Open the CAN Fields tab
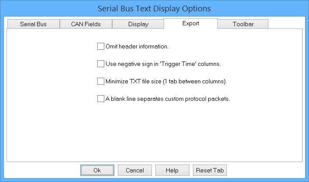 pyautogui.click(x=86, y=24)
